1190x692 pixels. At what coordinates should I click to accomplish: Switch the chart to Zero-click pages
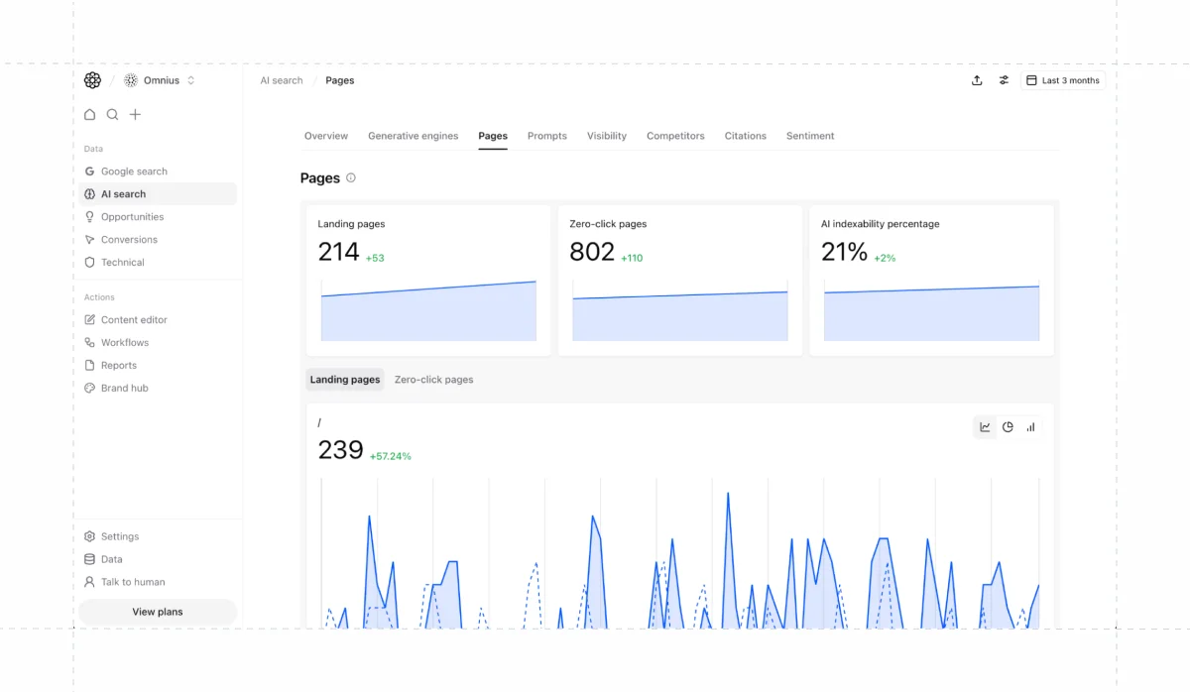433,379
